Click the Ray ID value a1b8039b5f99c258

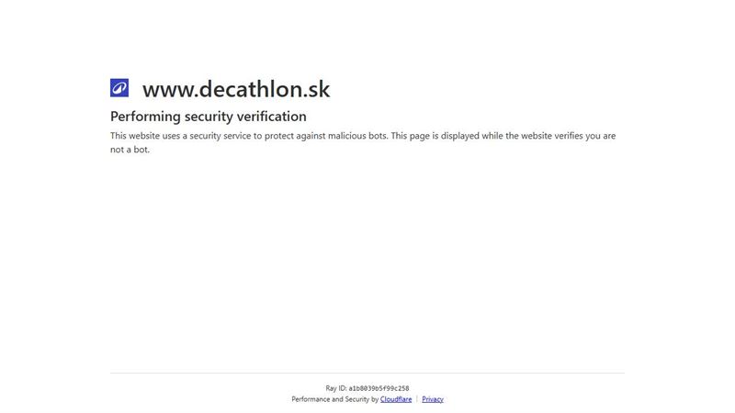coord(379,388)
